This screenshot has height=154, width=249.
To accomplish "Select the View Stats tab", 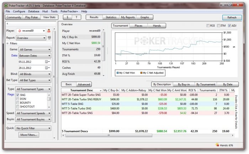I will (49, 17).
